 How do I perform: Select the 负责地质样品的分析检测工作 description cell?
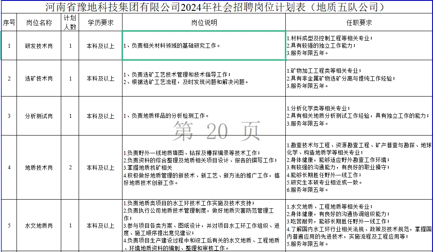click(x=204, y=116)
